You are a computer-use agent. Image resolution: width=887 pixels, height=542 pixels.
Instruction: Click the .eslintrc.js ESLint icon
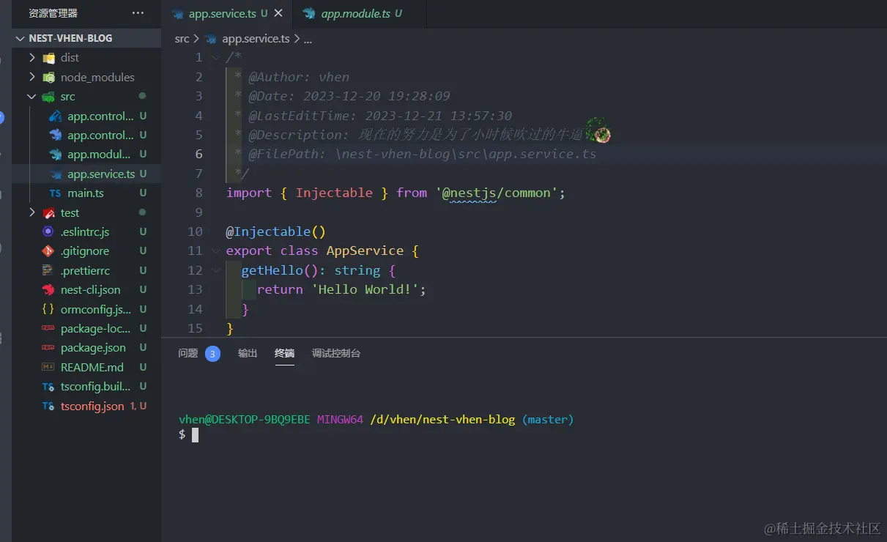pos(49,231)
